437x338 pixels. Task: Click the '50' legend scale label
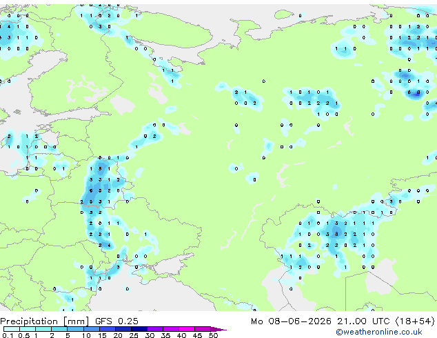[x=213, y=335]
